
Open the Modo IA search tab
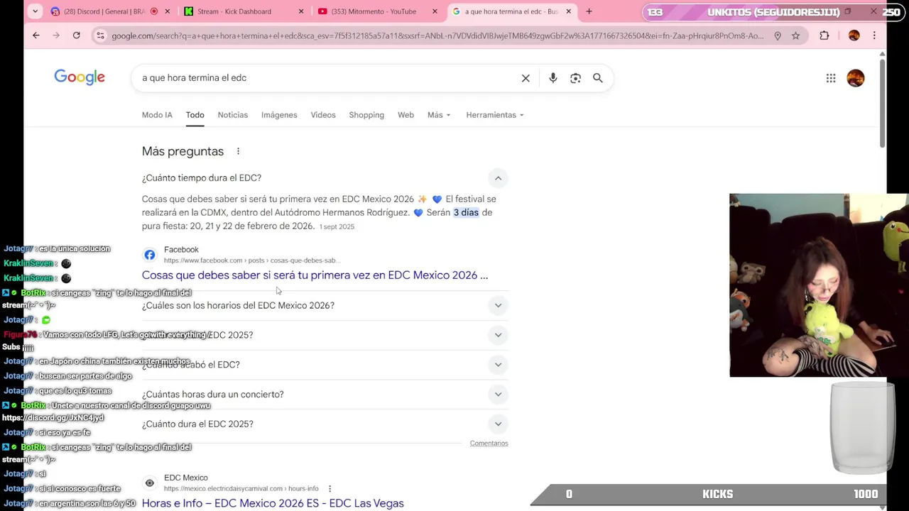coord(157,115)
